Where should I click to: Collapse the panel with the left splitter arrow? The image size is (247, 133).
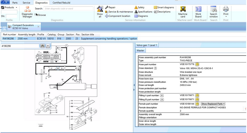click(x=134, y=85)
